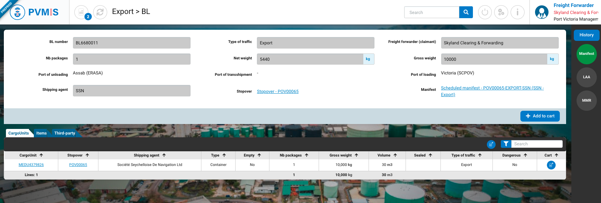Open the History side button

586,35
